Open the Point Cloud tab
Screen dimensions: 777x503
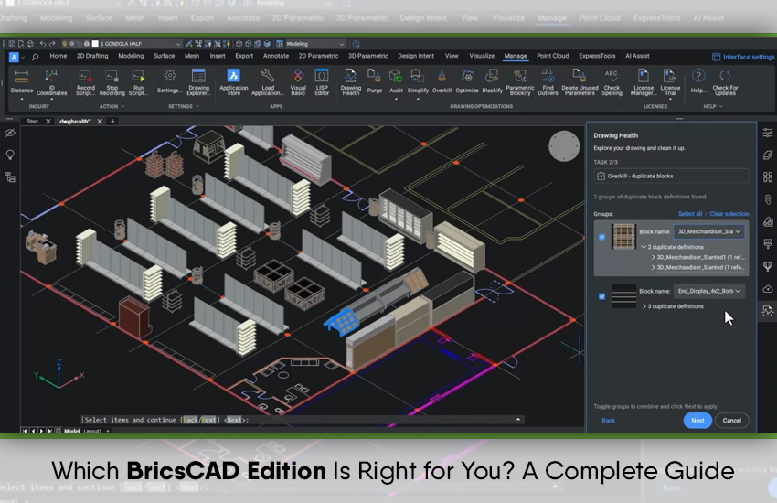coord(552,56)
